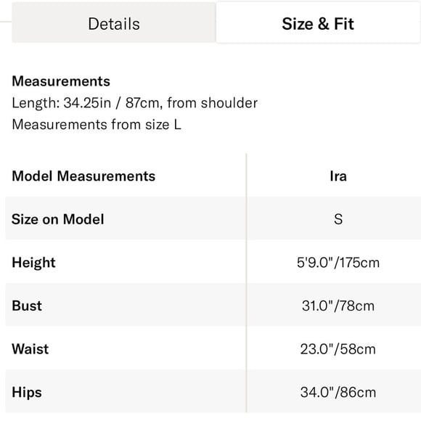The width and height of the screenshot is (421, 421).
Task: Click the Ira model column header
Action: point(338,176)
